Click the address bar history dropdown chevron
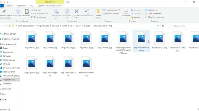This screenshot has height=111, width=199. click(x=158, y=26)
